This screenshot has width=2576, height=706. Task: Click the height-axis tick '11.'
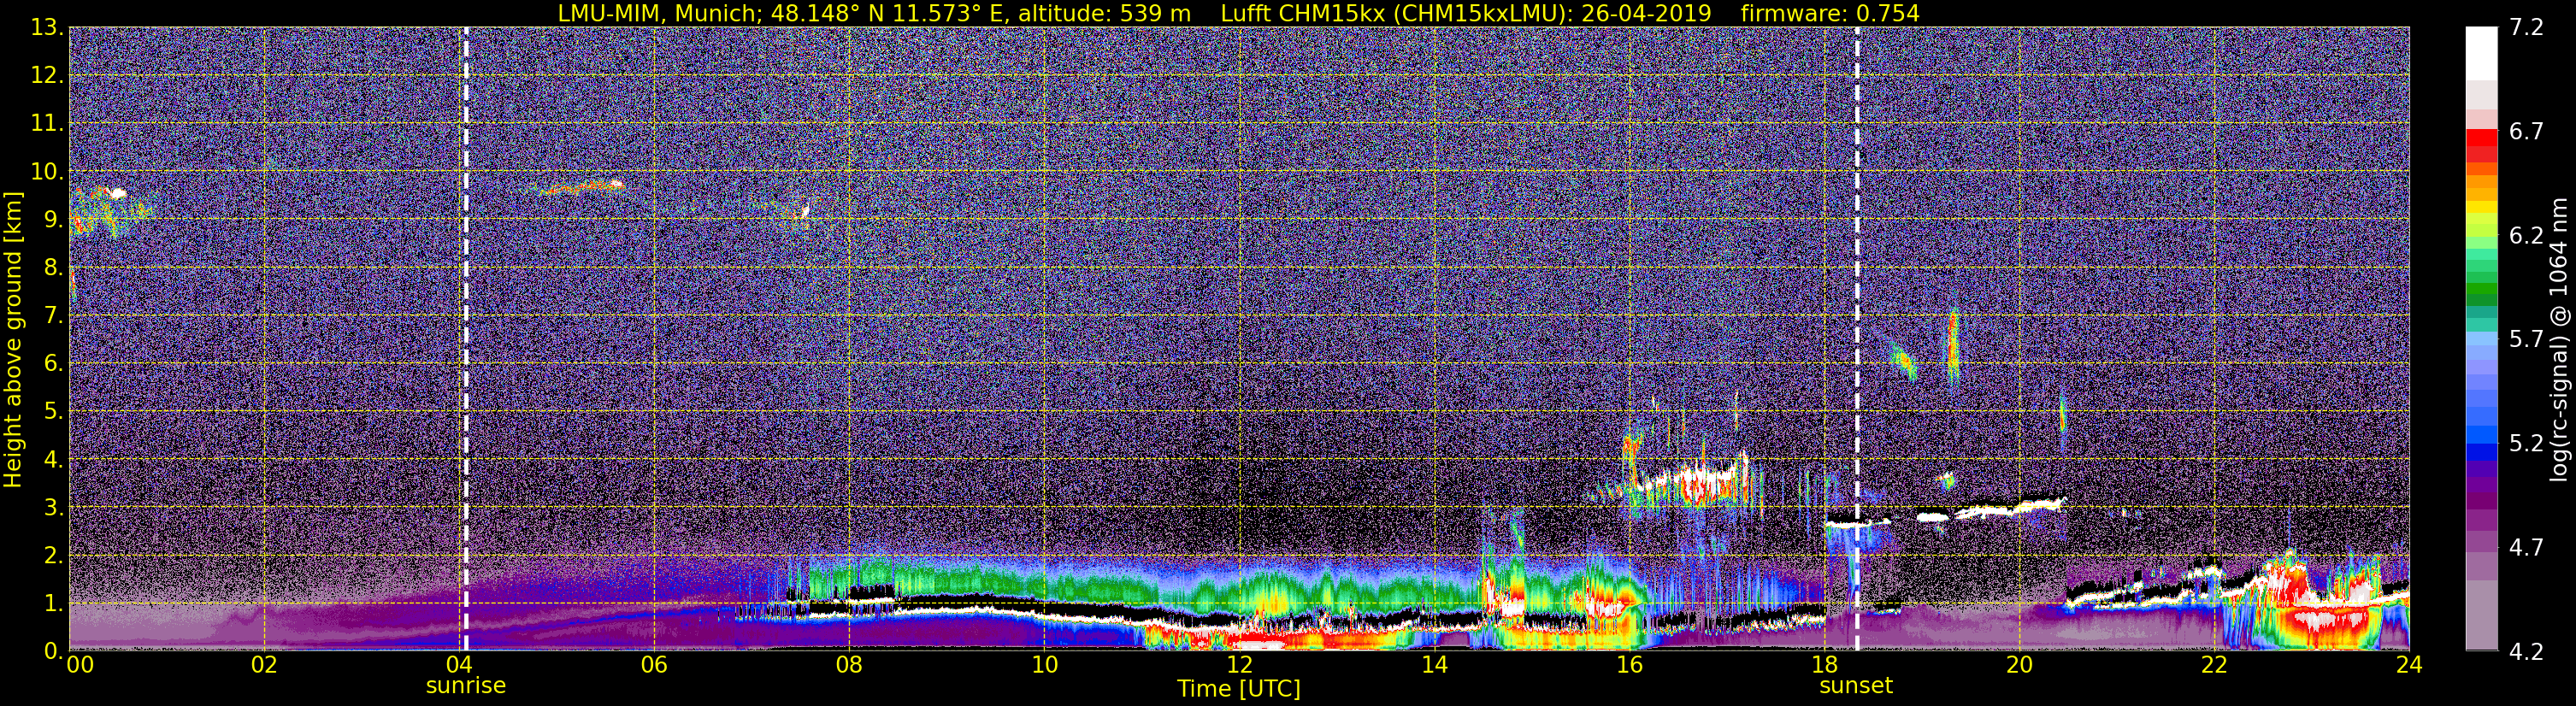47,124
